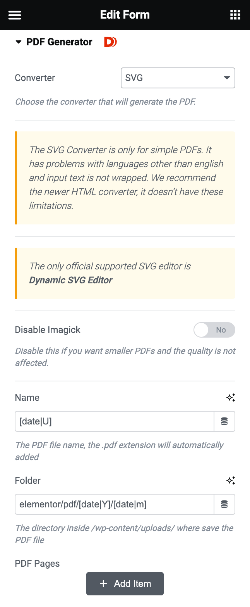Collapse the PDF Generator section

[19, 42]
